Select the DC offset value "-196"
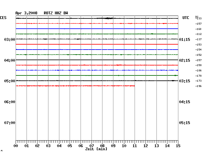This screenshot has width=203, height=154. point(198,86)
